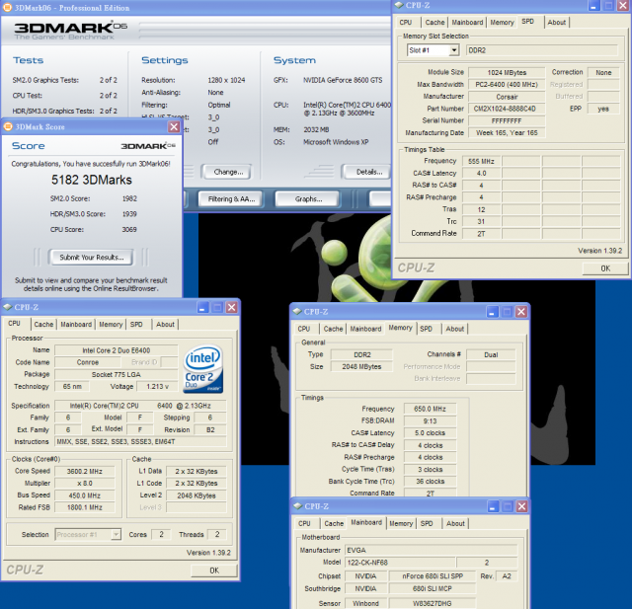Viewport: 632px width, 609px height.
Task: Switch to Mainboard tab in CPU window
Action: click(76, 324)
